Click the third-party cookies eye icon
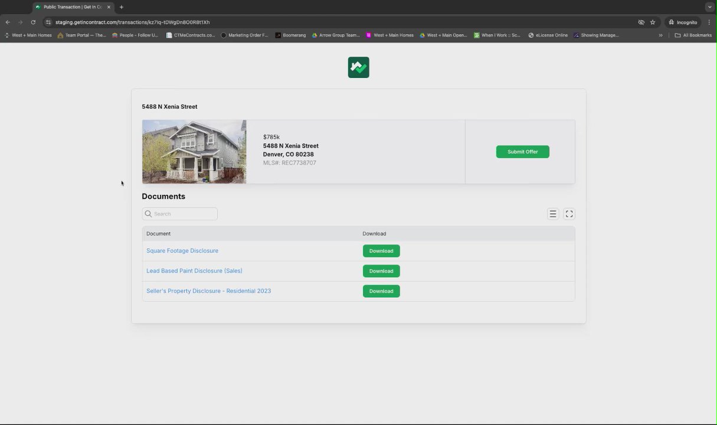This screenshot has height=425, width=717. pyautogui.click(x=641, y=22)
